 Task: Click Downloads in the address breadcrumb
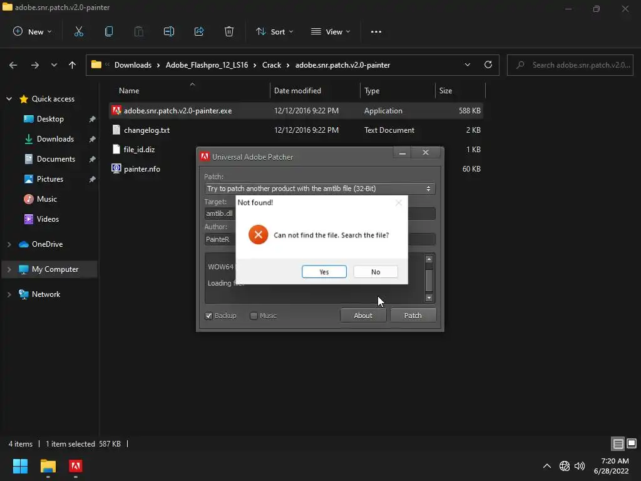click(133, 65)
